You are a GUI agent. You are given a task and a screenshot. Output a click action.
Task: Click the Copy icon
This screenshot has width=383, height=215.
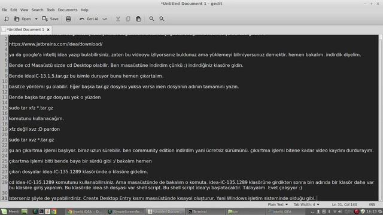[128, 19]
